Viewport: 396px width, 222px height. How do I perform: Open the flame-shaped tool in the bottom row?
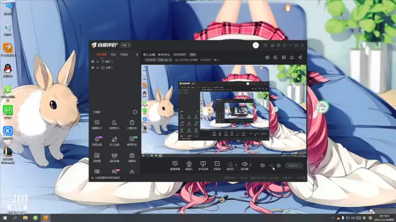pyautogui.click(x=132, y=172)
